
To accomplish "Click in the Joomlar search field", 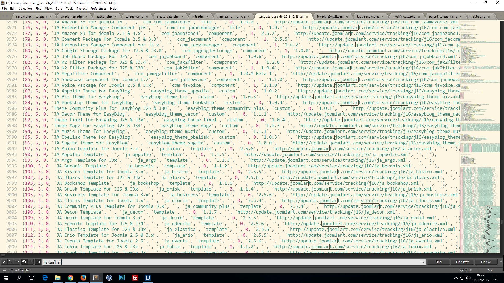I will (231, 262).
